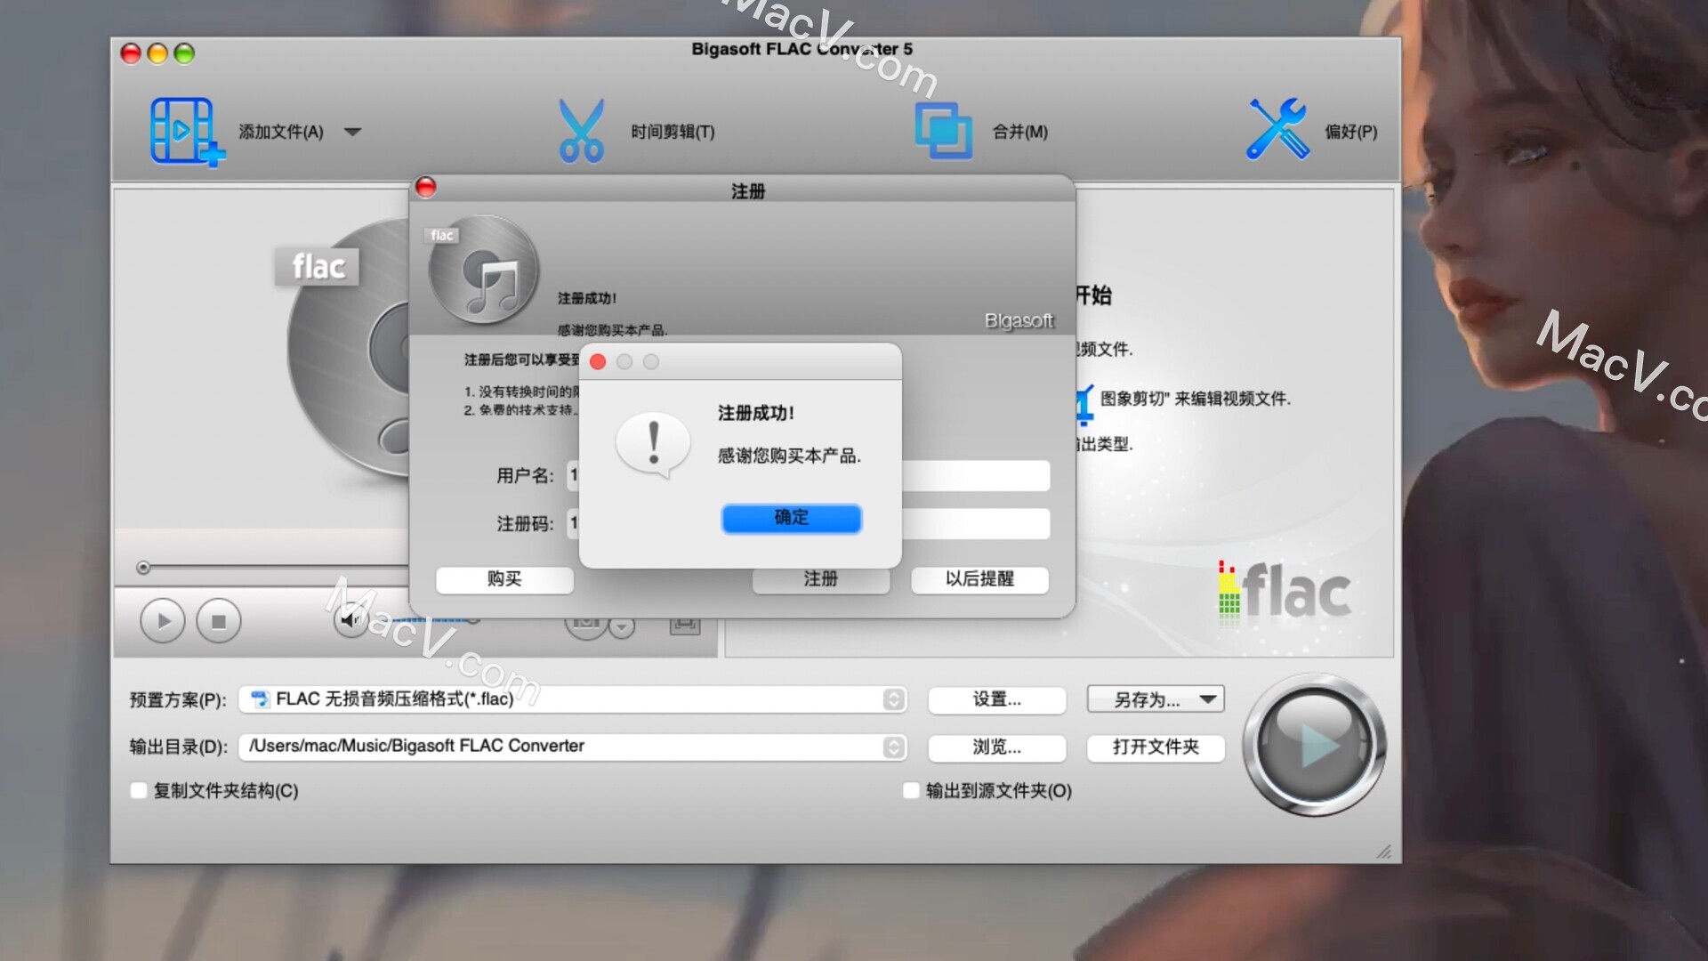Stop preview with the stop button
The image size is (1708, 961).
[x=219, y=621]
